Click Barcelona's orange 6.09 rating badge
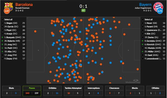 [x=7, y=11]
